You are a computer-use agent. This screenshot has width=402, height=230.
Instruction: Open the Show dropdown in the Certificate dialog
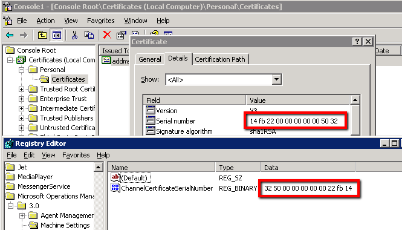(x=276, y=79)
